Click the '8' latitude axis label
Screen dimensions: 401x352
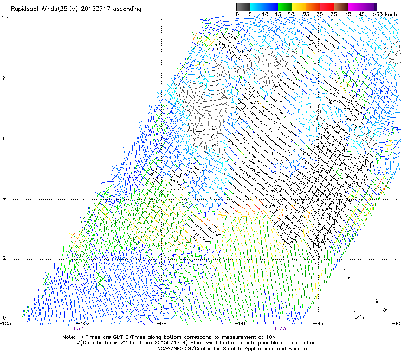[x=4, y=78]
